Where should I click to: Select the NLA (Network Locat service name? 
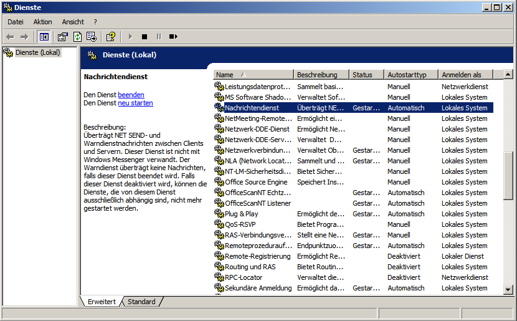[258, 161]
